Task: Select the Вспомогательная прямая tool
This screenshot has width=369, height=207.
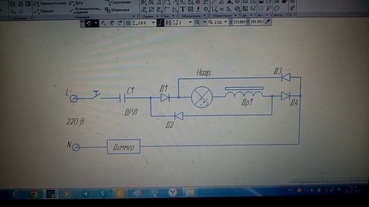Action: [86, 10]
